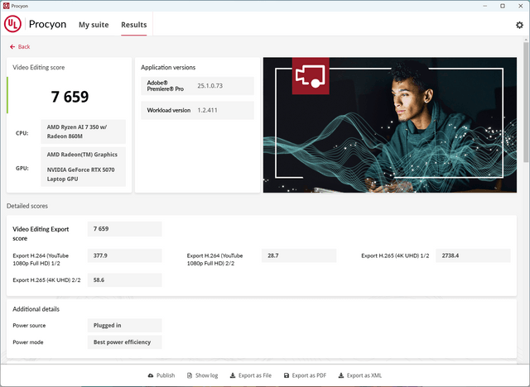Viewport: 530px width, 387px height.
Task: Click the CPU: label
Action: point(22,133)
